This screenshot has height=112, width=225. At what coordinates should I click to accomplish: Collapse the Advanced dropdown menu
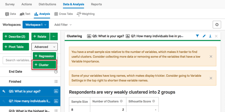(x=44, y=47)
